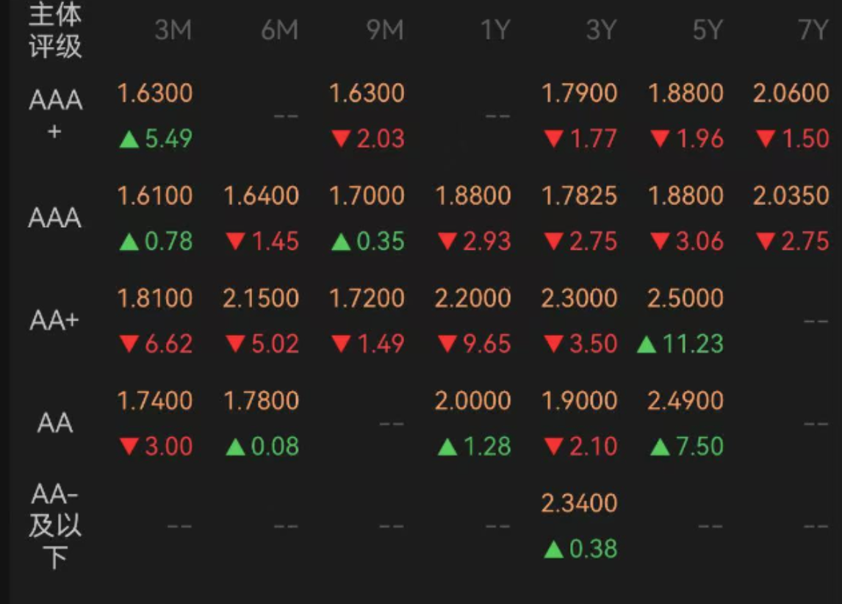Click the green up arrow beside 0.38

(553, 549)
